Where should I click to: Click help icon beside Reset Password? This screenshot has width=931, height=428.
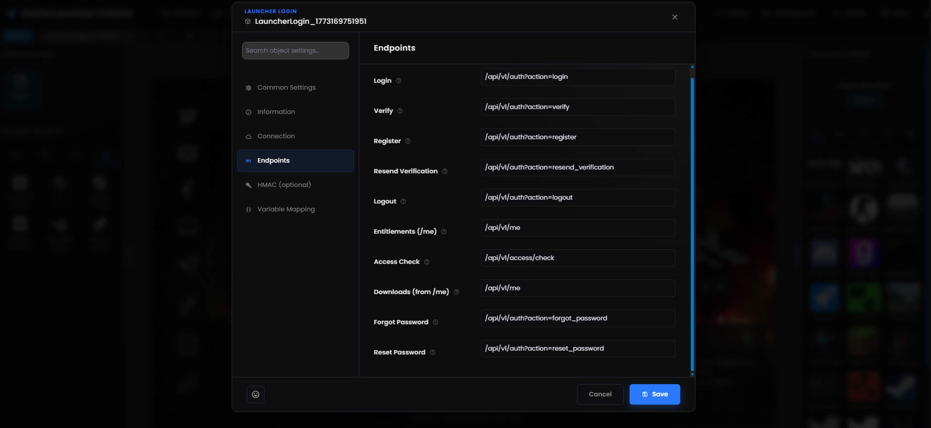(x=432, y=353)
